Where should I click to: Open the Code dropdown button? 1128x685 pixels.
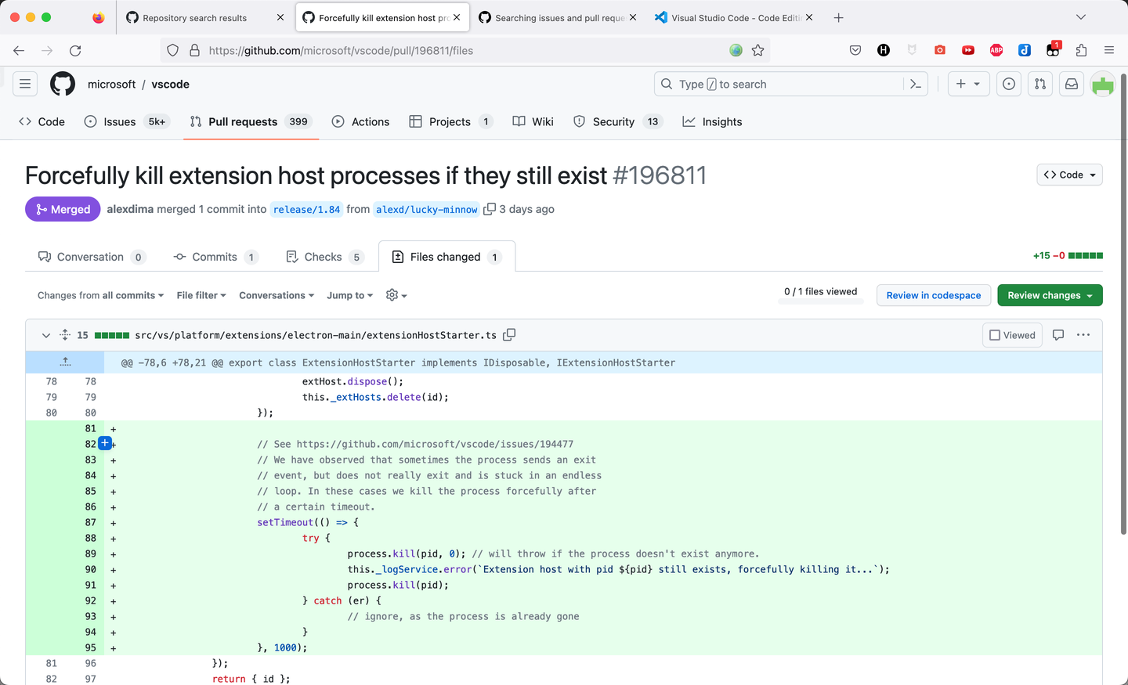[1069, 175]
